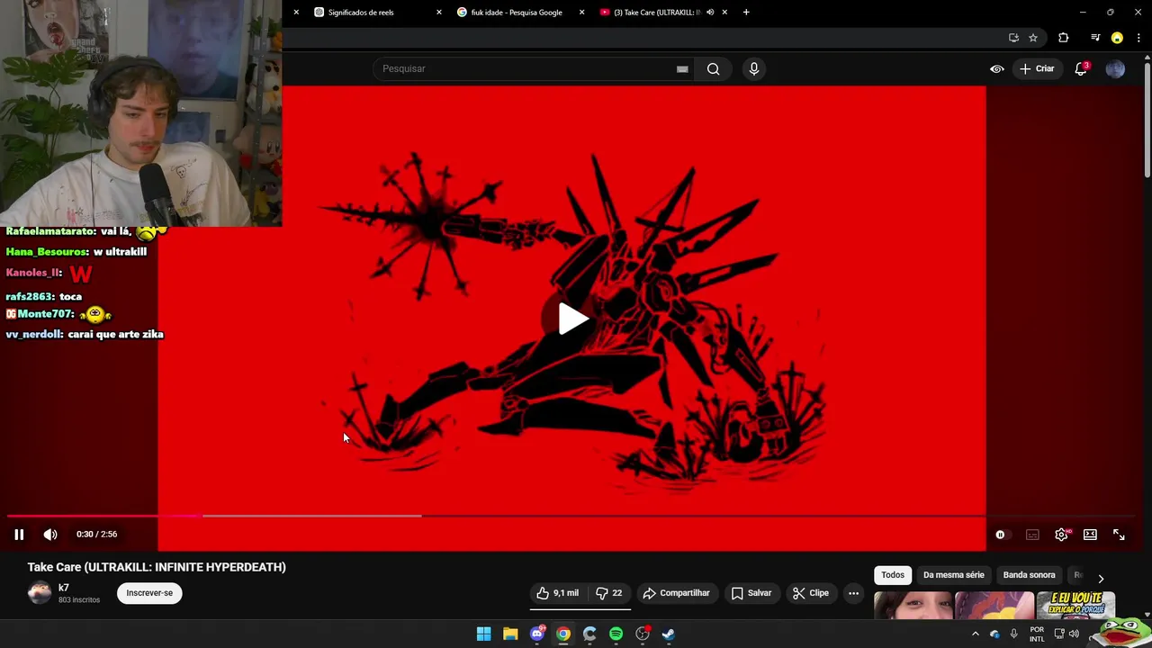Toggle subtitles/captions button in the player
The height and width of the screenshot is (648, 1152).
(x=1032, y=535)
